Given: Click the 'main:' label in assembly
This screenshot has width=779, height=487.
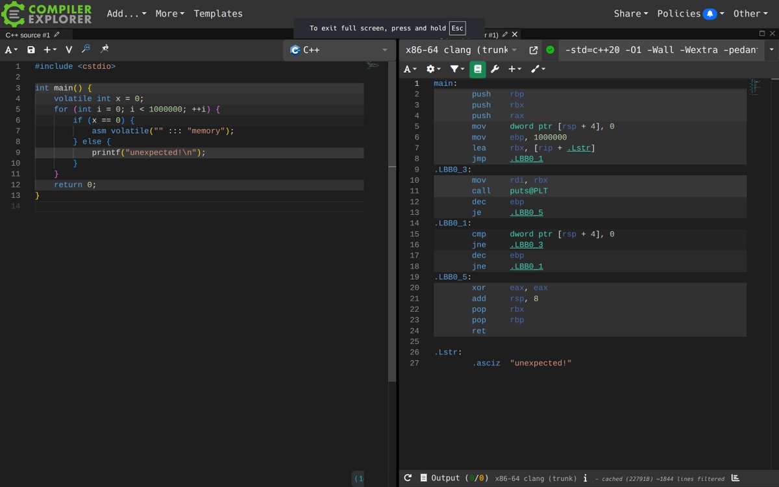Looking at the screenshot, I should [x=445, y=83].
